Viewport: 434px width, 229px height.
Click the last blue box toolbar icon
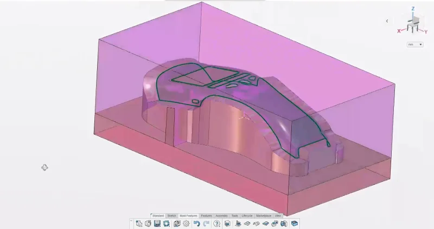pyautogui.click(x=295, y=223)
